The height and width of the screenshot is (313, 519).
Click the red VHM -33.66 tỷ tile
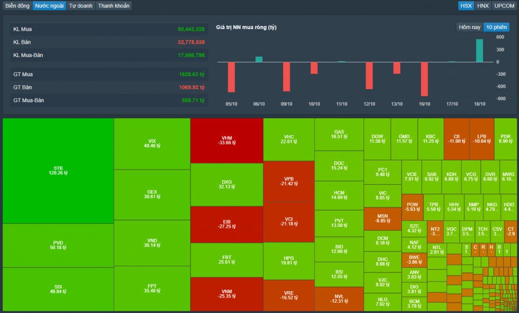pyautogui.click(x=227, y=141)
